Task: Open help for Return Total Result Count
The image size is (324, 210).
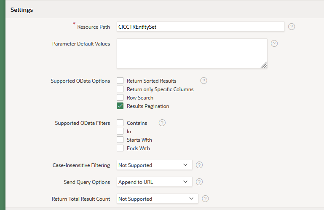Action: [x=205, y=199]
